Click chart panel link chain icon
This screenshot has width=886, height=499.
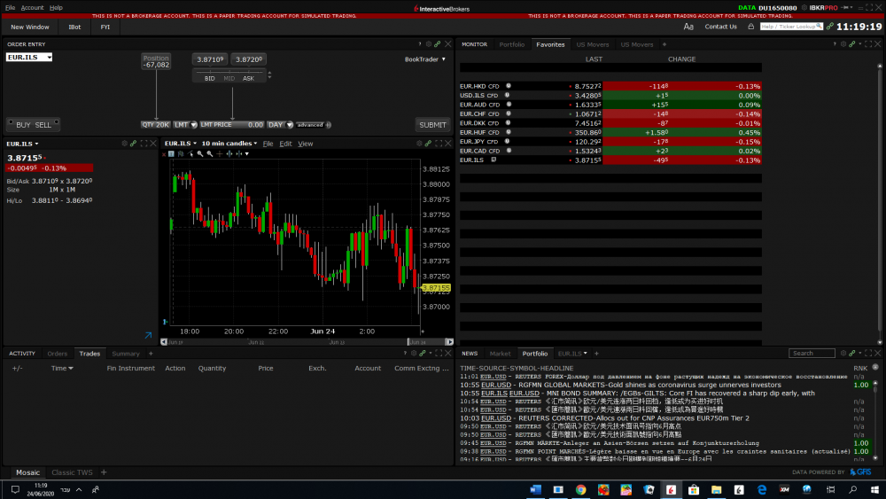pyautogui.click(x=428, y=144)
